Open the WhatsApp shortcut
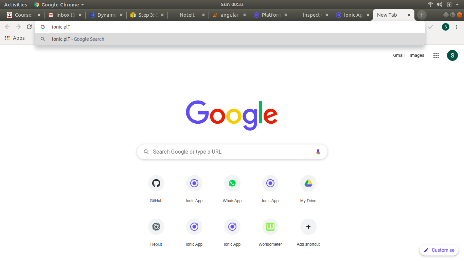This screenshot has width=464, height=261. pos(232,189)
